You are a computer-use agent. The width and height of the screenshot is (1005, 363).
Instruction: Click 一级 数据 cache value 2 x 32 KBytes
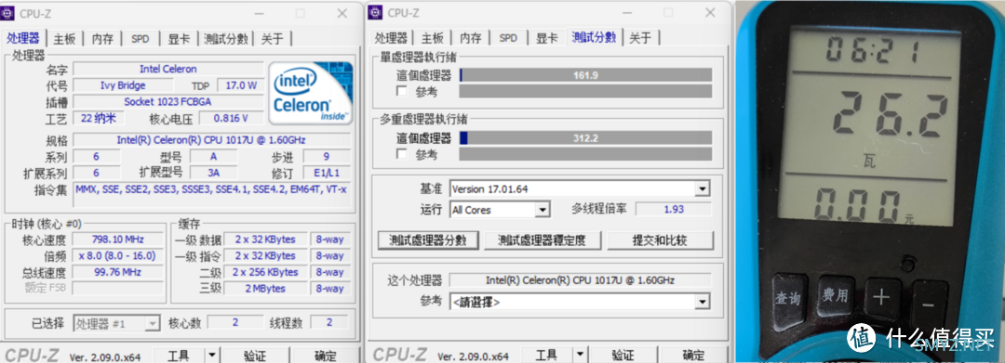(x=265, y=240)
